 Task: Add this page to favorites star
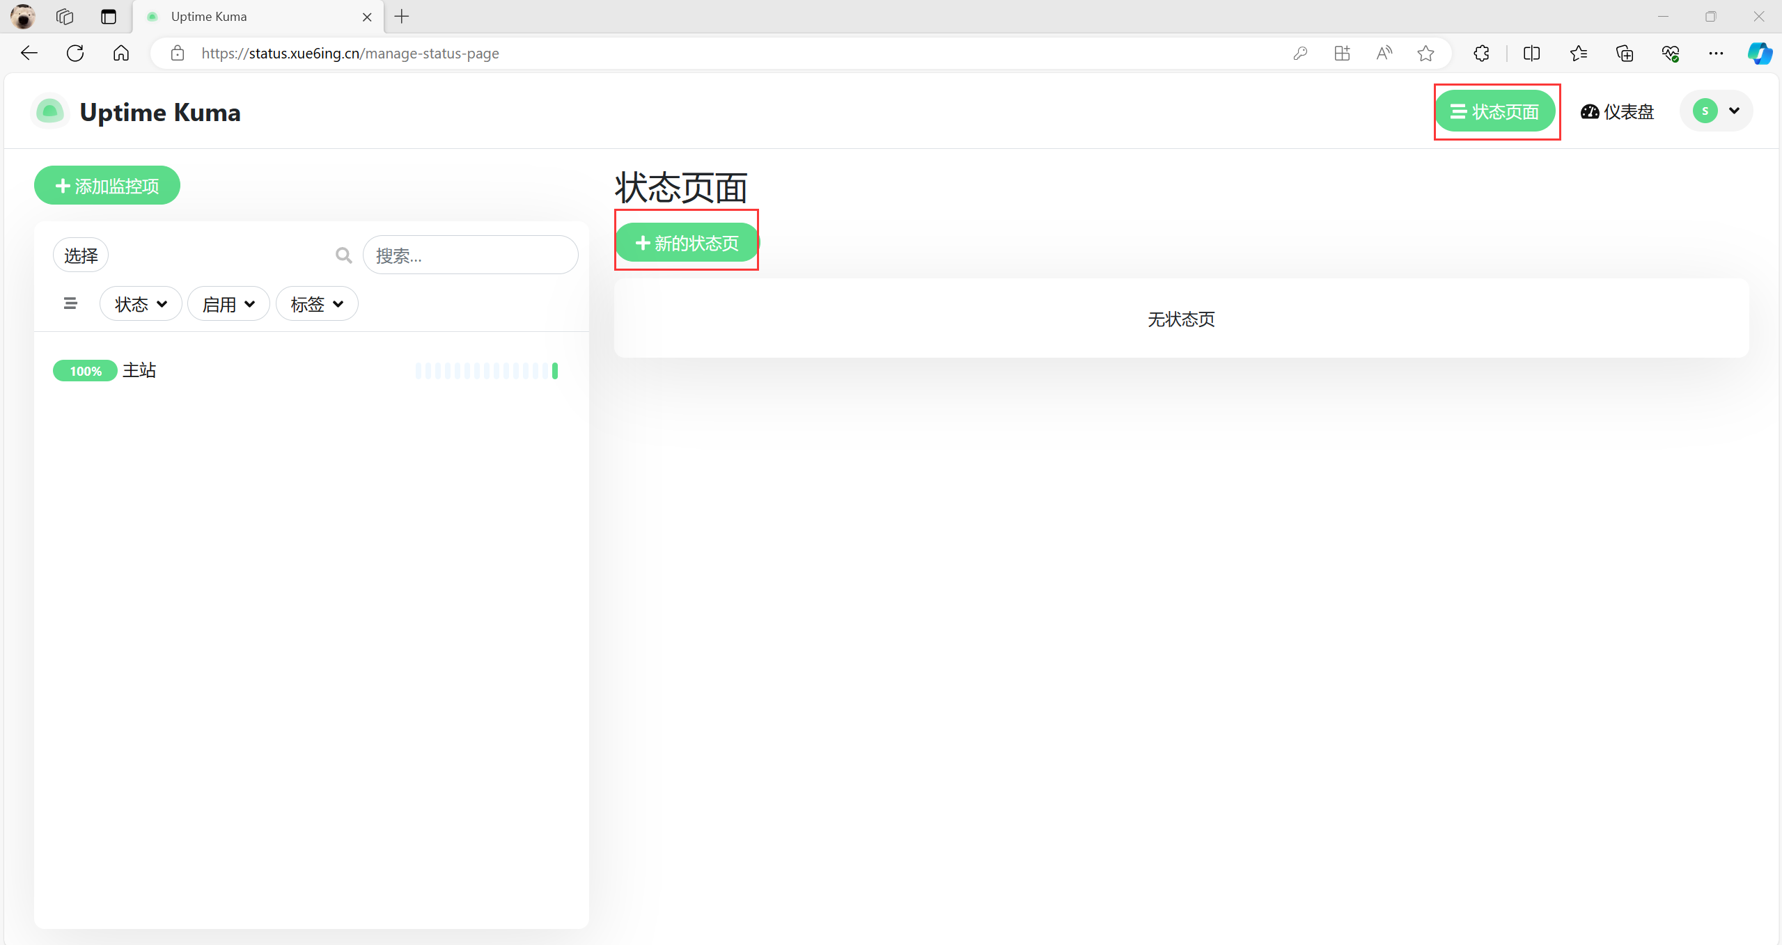pyautogui.click(x=1425, y=53)
